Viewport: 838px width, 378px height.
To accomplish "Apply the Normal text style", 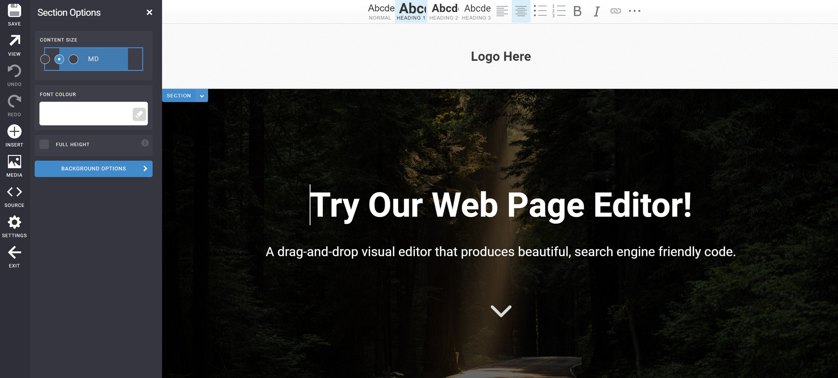I will (380, 11).
